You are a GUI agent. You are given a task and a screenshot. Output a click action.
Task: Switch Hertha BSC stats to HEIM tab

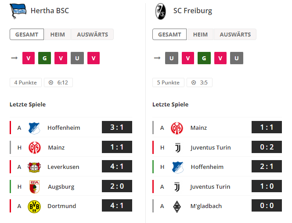pos(58,34)
